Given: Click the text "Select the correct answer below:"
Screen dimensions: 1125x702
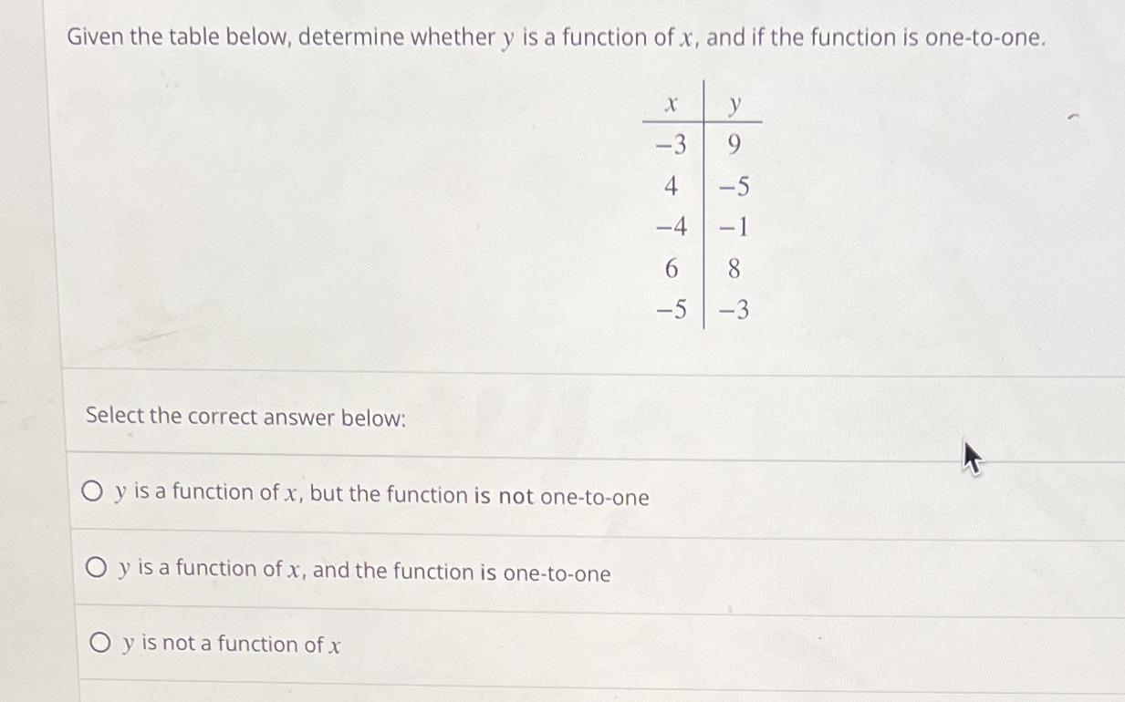Looking at the screenshot, I should [246, 417].
